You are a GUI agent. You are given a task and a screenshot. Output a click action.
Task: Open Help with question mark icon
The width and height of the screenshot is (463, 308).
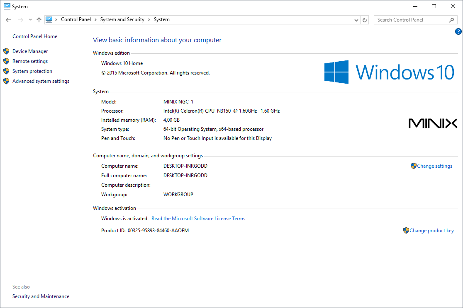pyautogui.click(x=458, y=31)
